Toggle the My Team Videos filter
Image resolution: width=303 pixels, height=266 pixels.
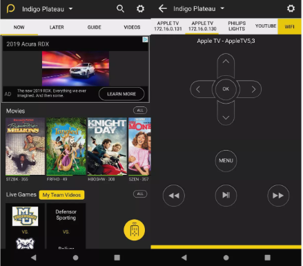click(61, 195)
